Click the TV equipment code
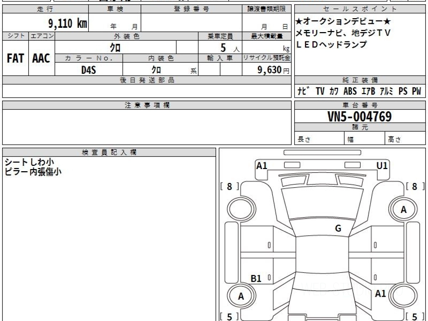The width and height of the screenshot is (428, 321). click(x=320, y=92)
